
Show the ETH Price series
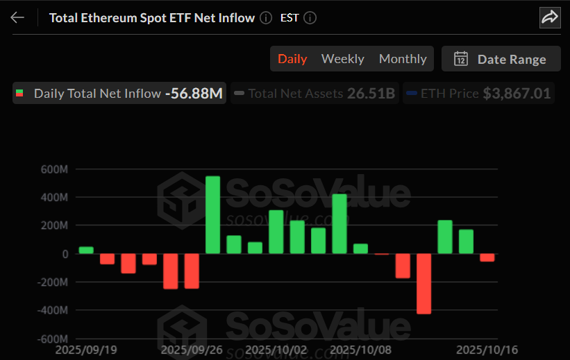tap(478, 93)
